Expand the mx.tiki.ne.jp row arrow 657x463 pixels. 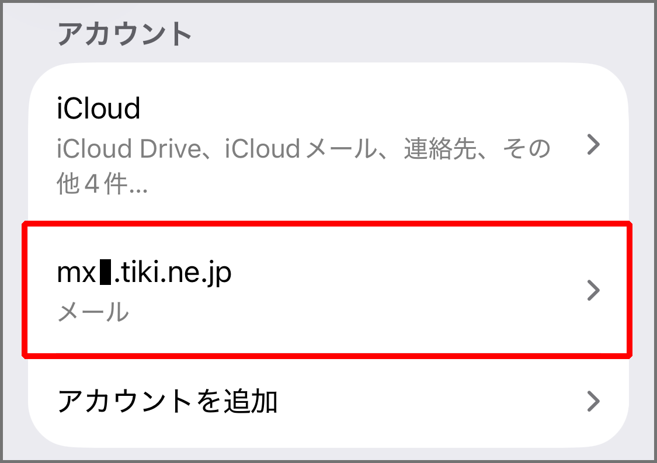click(x=593, y=290)
